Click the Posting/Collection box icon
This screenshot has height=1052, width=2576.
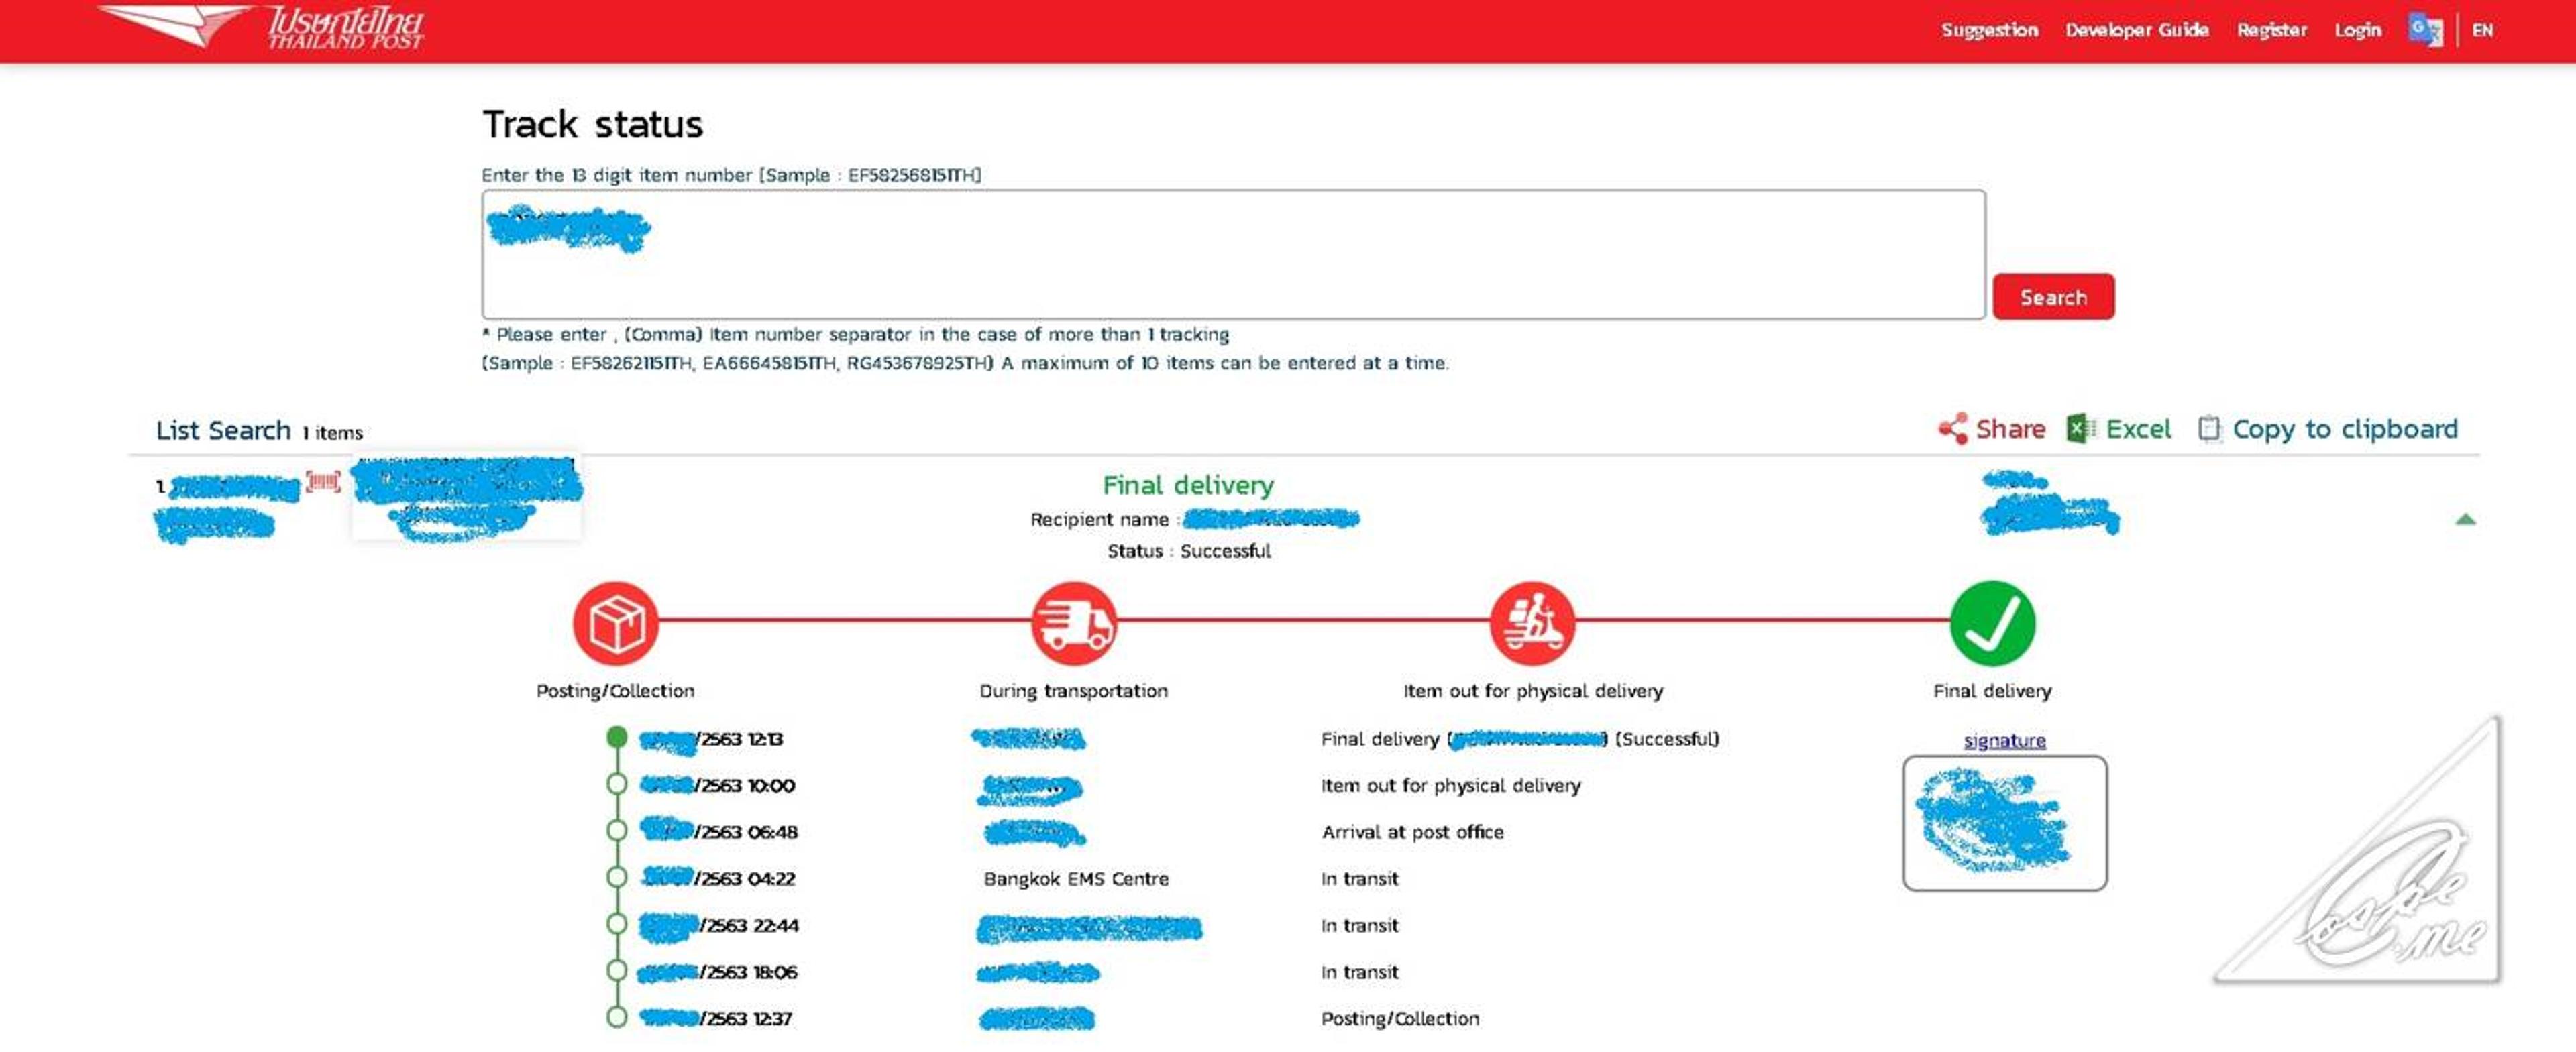(x=616, y=624)
